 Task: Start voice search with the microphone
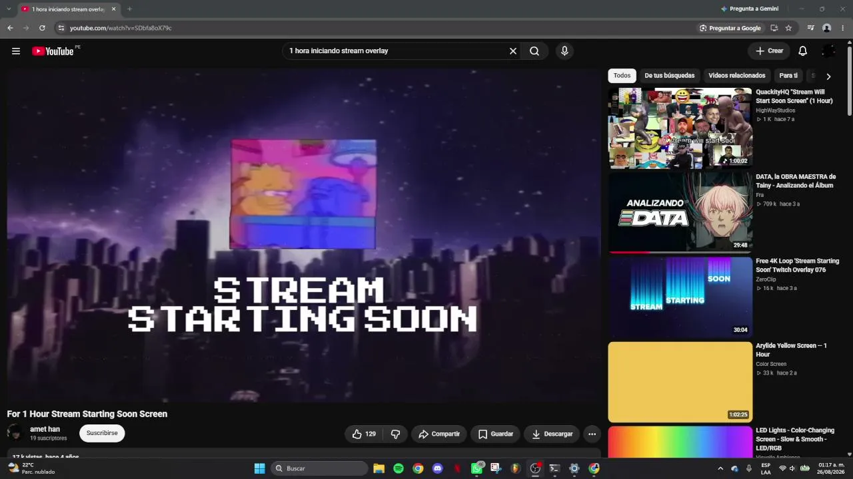click(564, 51)
